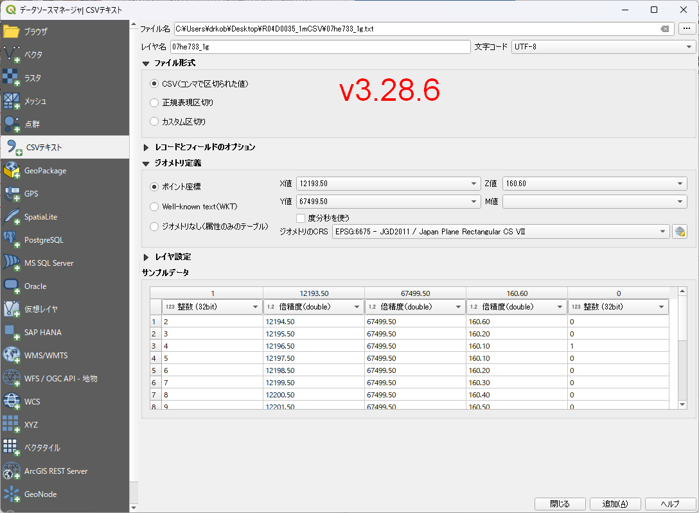Open the WFS / OGC API icon
The image size is (699, 513).
click(12, 379)
